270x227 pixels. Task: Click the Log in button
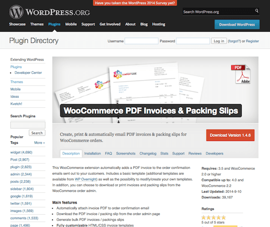tap(219, 41)
